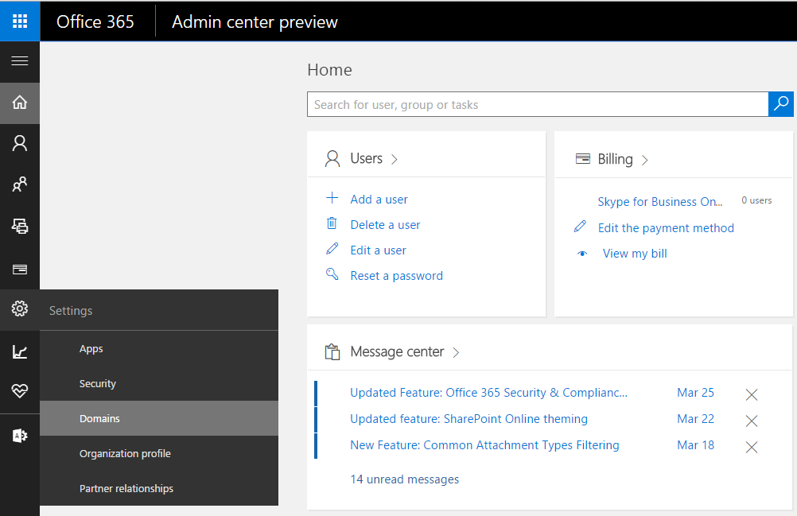
Task: Open Resources from the sidebar printer icon
Action: [x=20, y=226]
